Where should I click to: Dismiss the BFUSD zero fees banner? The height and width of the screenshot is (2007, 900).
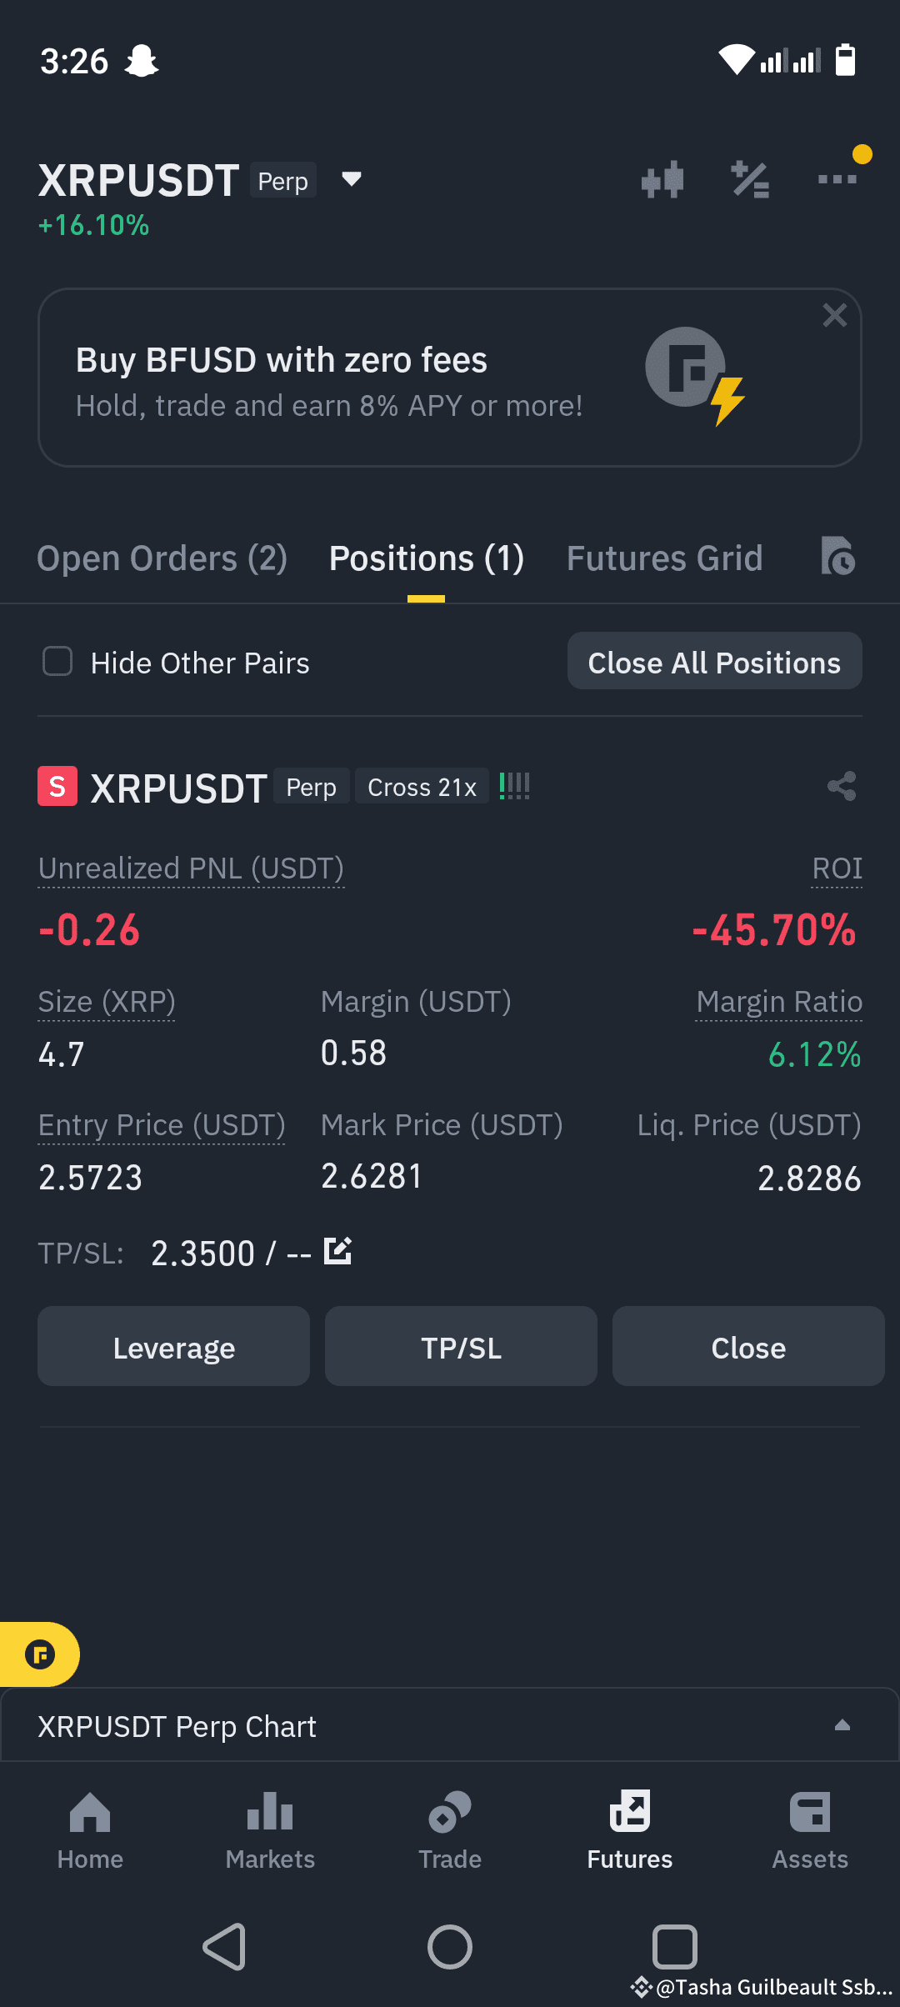834,315
